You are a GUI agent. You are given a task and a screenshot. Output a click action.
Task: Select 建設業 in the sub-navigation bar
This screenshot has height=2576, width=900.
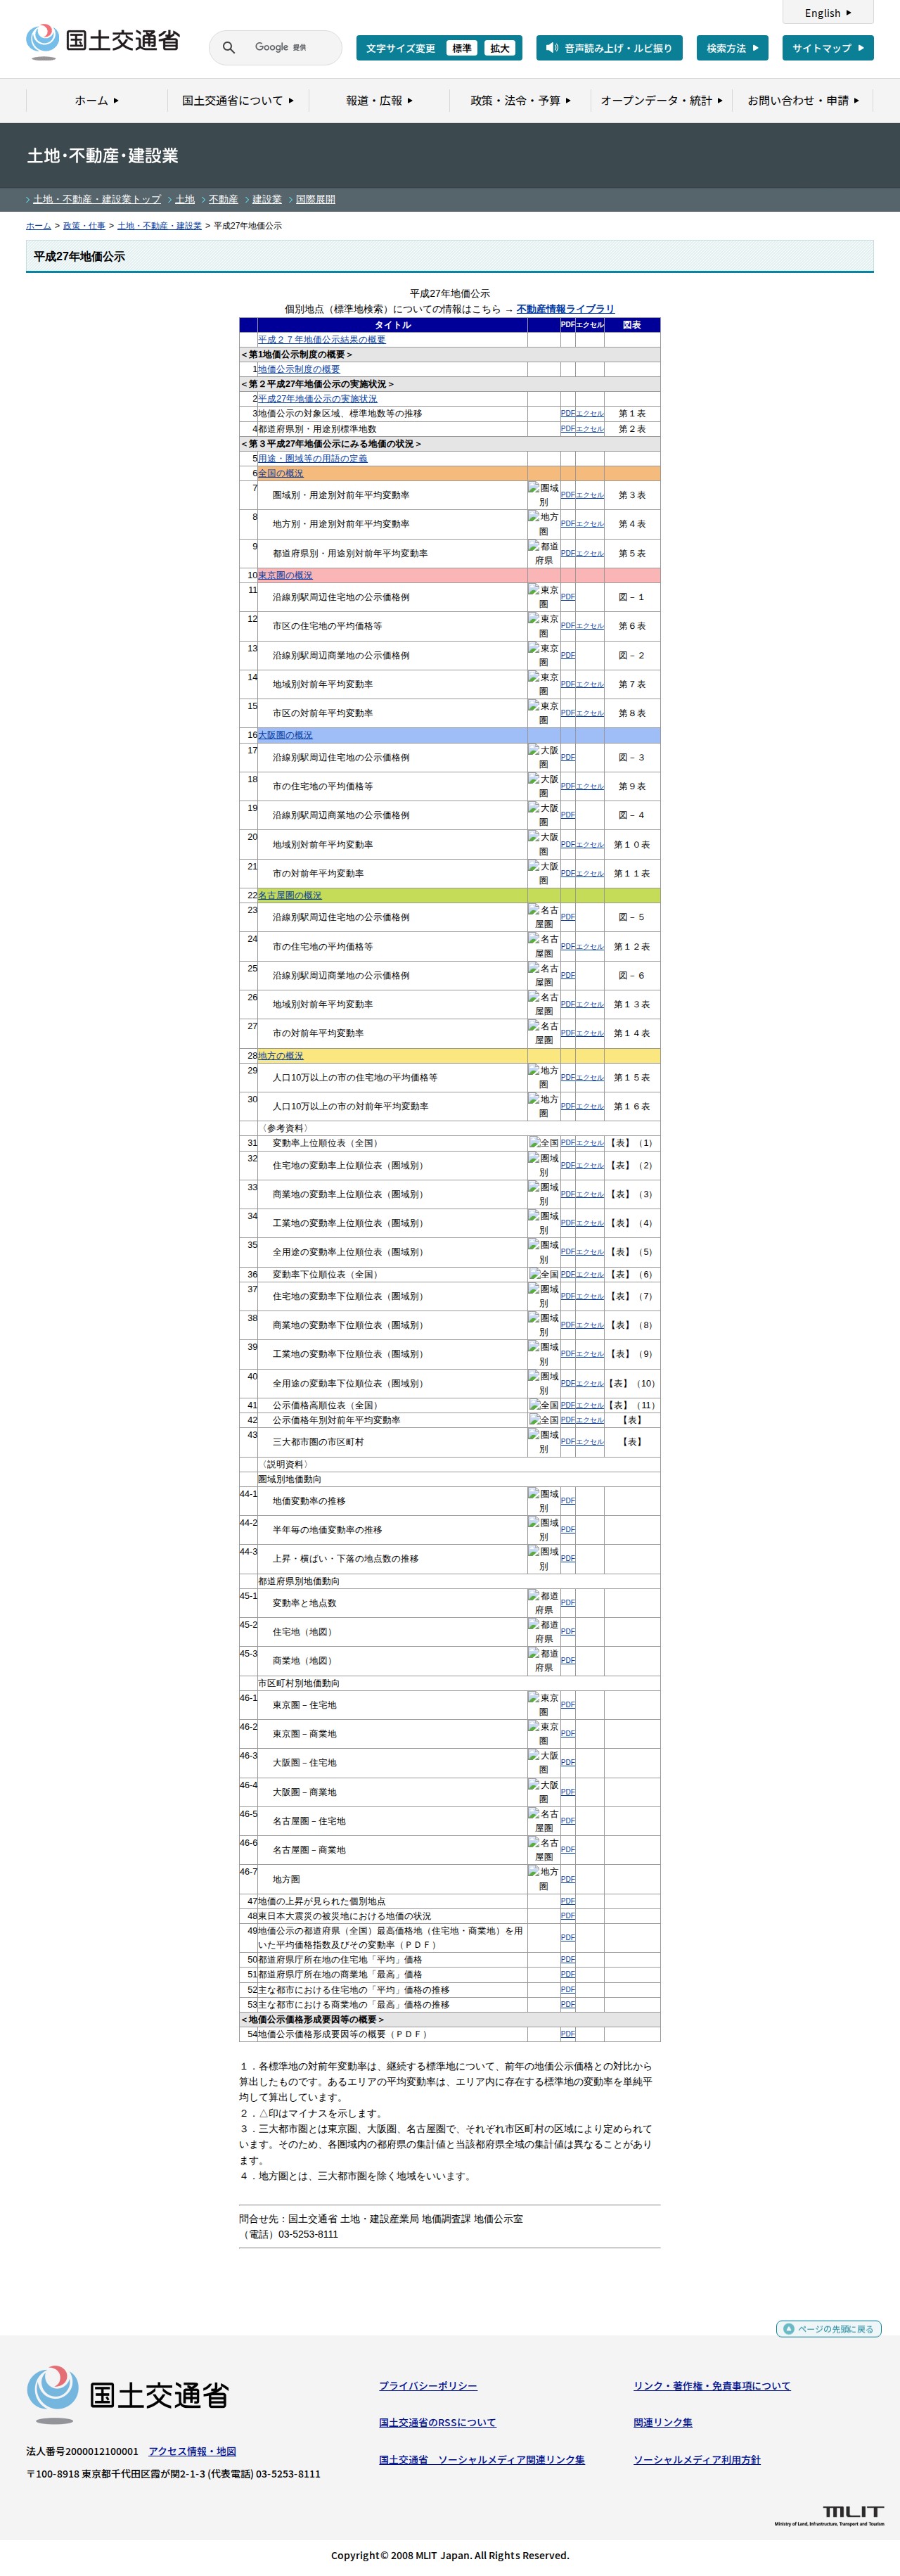click(x=267, y=199)
